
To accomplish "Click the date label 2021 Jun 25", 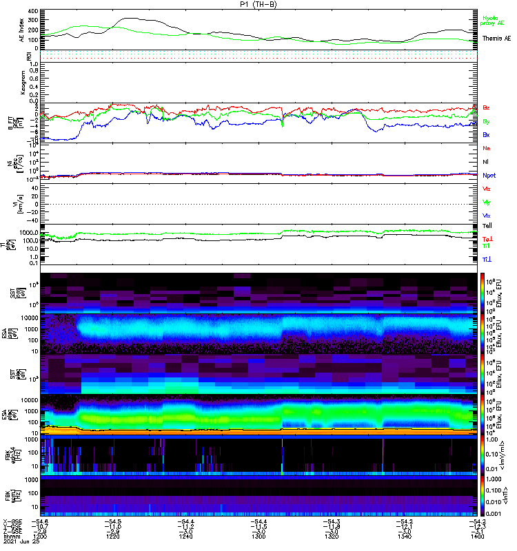I will click(x=20, y=541).
